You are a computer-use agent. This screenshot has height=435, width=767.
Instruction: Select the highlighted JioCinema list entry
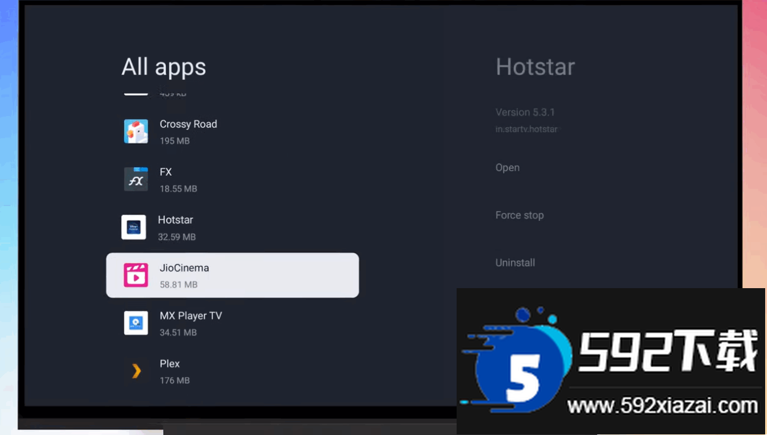233,275
